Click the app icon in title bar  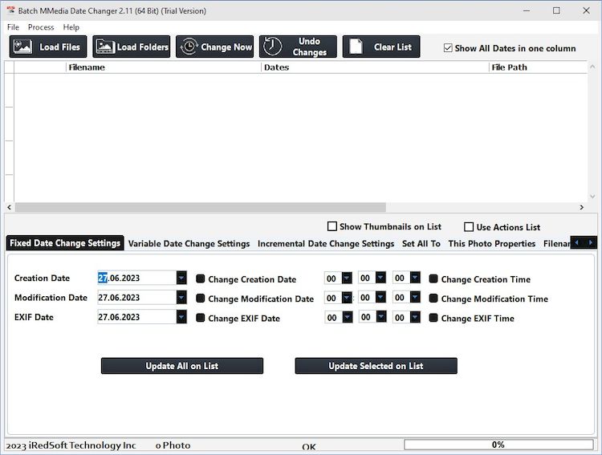tap(10, 10)
